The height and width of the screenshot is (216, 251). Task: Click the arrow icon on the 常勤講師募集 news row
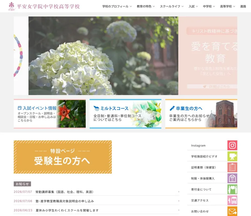tap(179, 192)
